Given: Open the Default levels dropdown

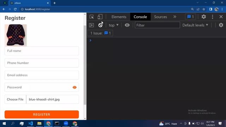Looking at the screenshot, I should click(195, 25).
